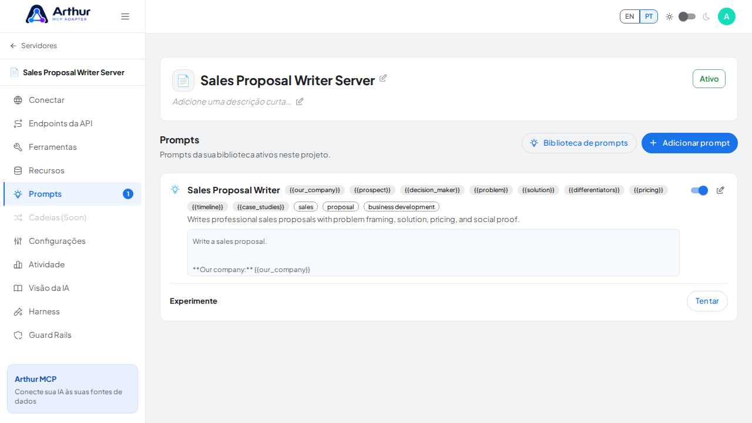Click the Ativo status badge
The width and height of the screenshot is (752, 423).
point(709,79)
